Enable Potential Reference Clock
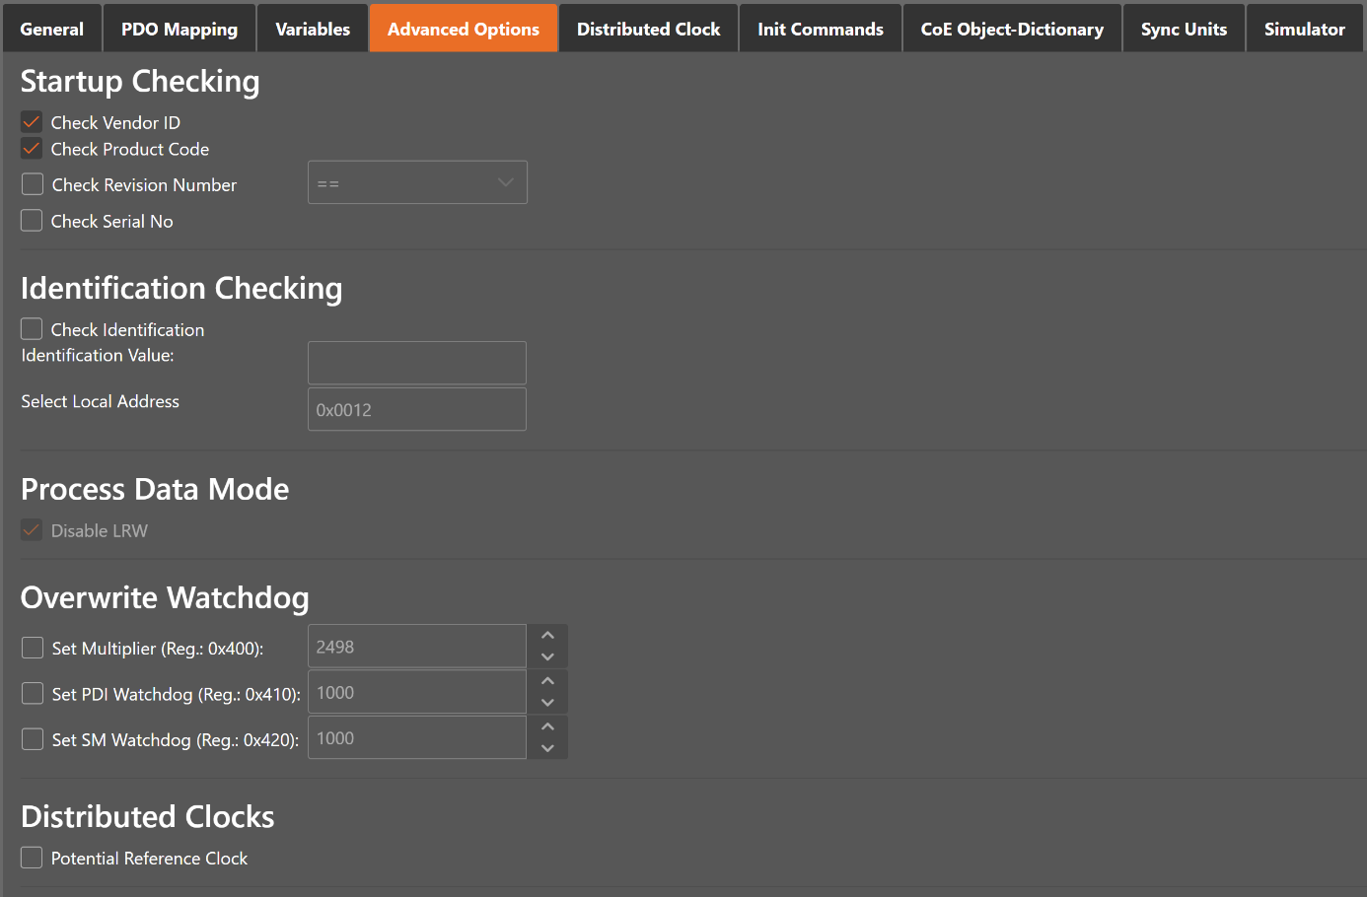 (x=31, y=857)
